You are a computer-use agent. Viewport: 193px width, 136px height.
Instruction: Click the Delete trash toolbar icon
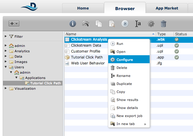pyautogui.click(x=164, y=24)
